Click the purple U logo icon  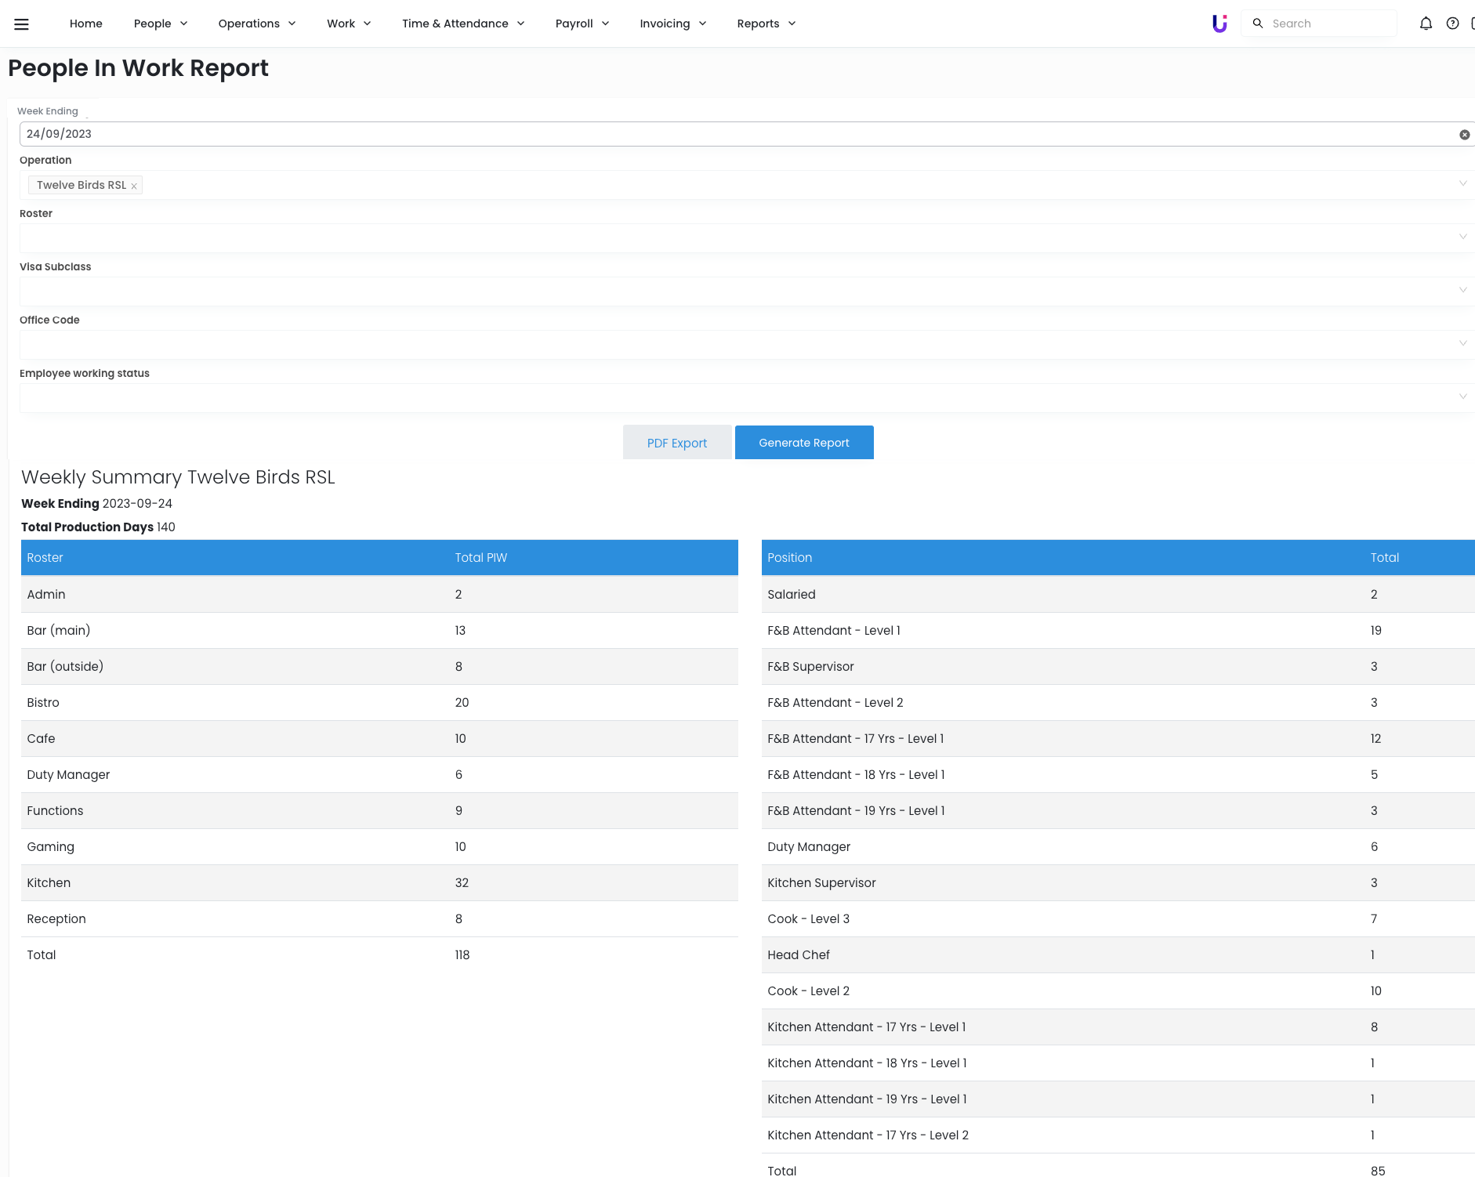point(1220,24)
